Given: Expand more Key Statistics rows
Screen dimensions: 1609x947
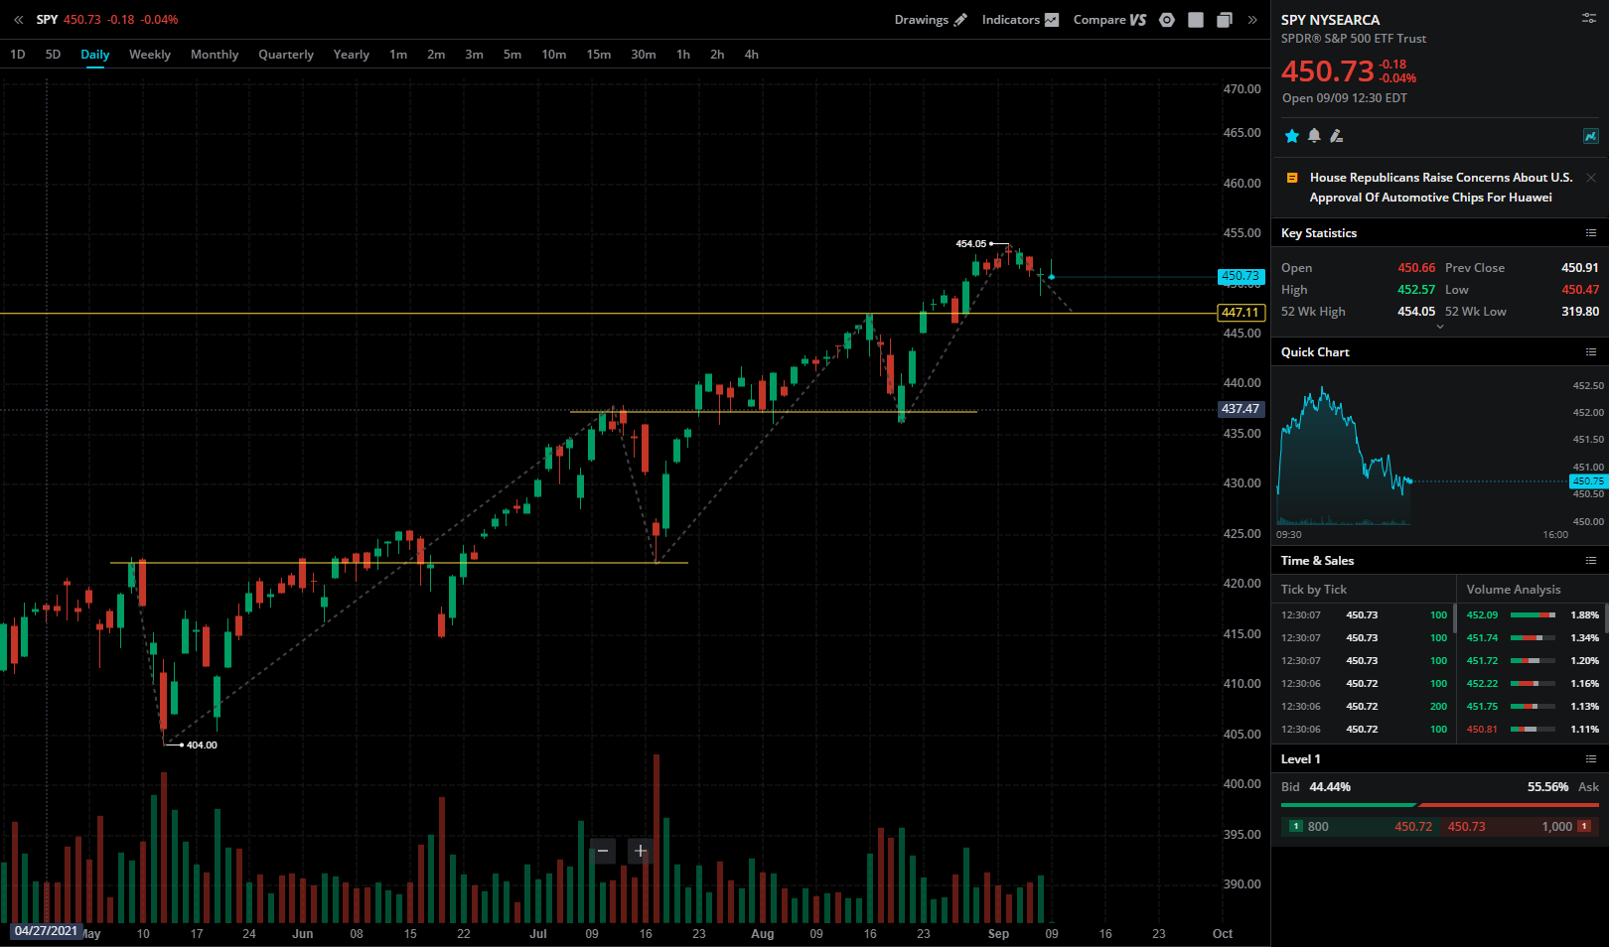Looking at the screenshot, I should click(1440, 327).
